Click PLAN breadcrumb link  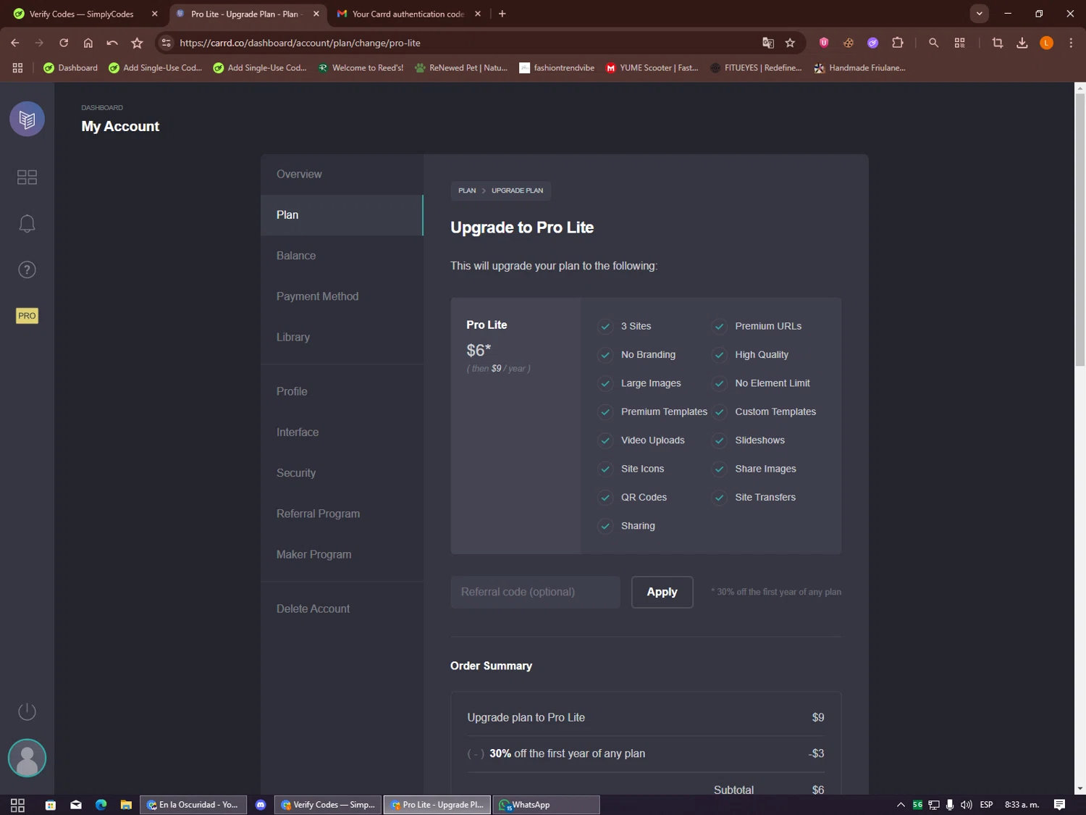pyautogui.click(x=467, y=191)
